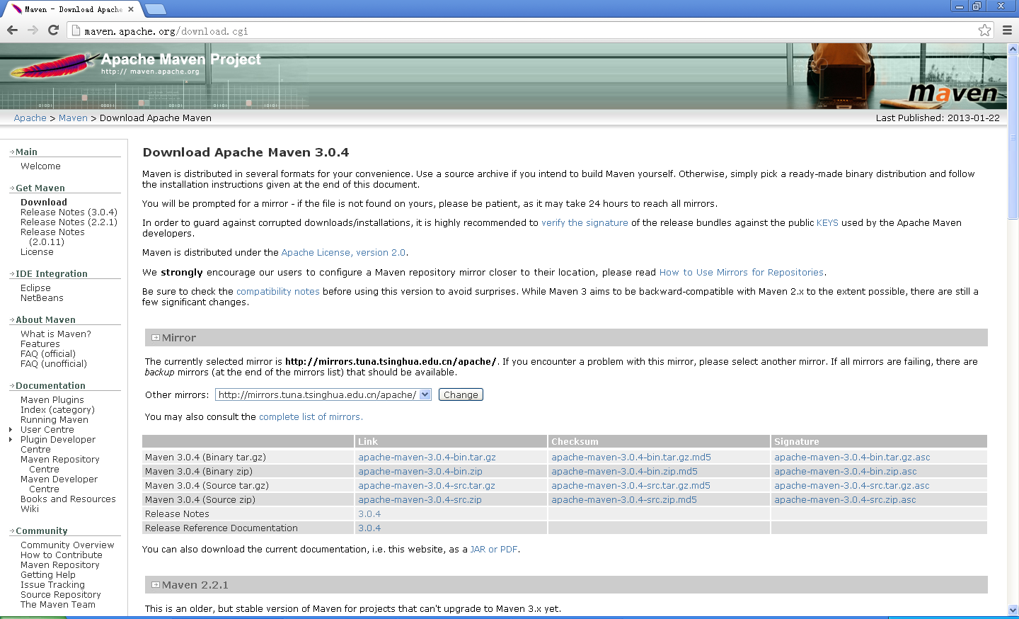Open complete list of mirrors link
This screenshot has height=619, width=1019.
click(x=310, y=417)
